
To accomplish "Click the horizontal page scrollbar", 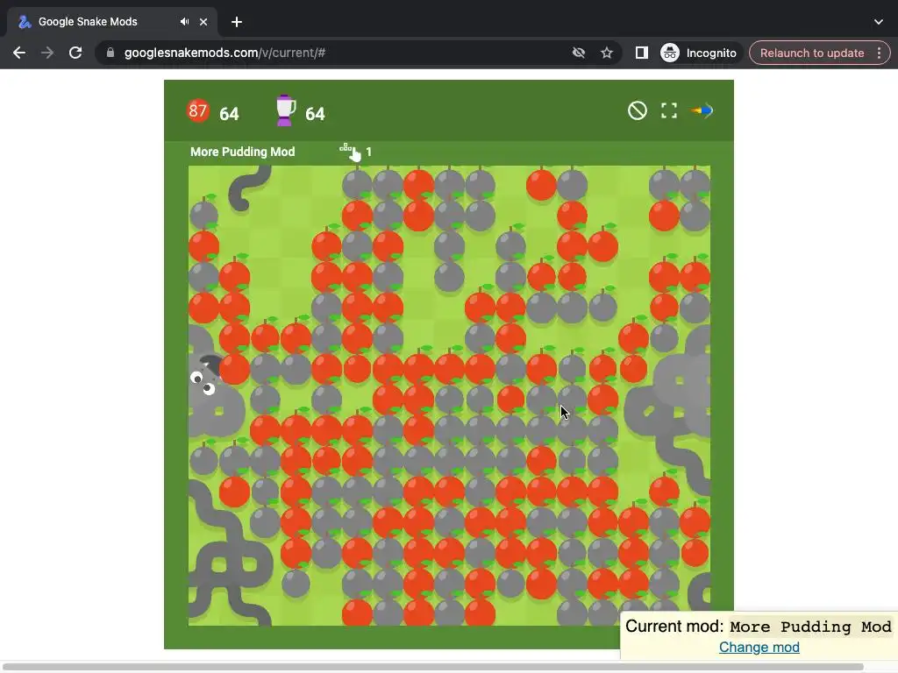I will 433,667.
